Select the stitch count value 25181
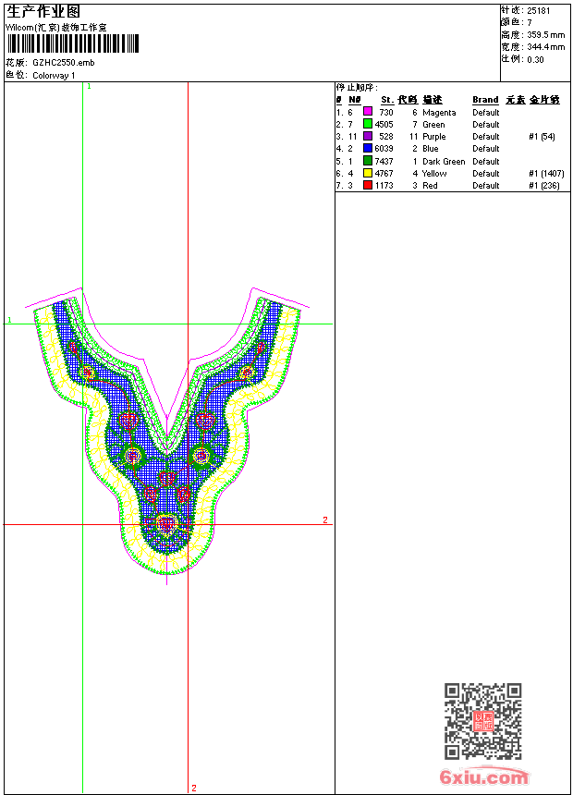Viewport: 573px width, 795px height. [x=540, y=10]
